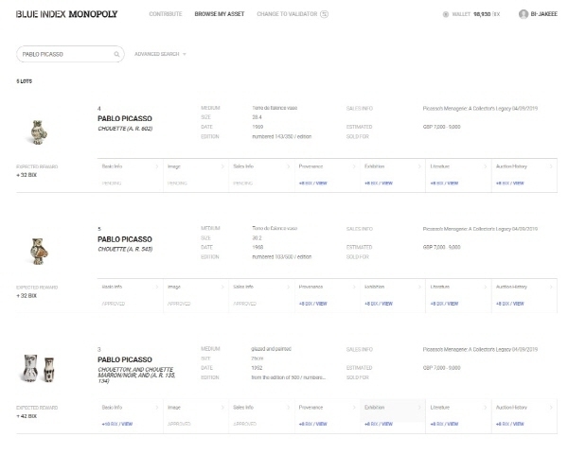
Task: Expand Sales Info chevron for lot 4
Action: (x=289, y=166)
